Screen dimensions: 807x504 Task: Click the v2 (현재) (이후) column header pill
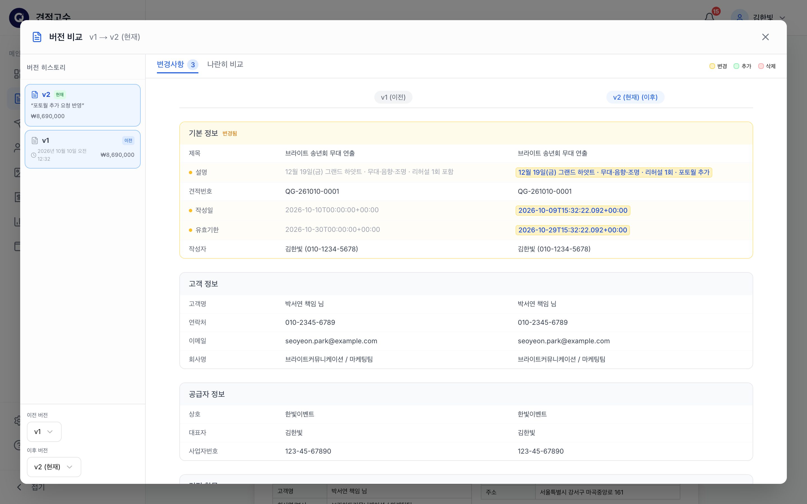pos(635,97)
